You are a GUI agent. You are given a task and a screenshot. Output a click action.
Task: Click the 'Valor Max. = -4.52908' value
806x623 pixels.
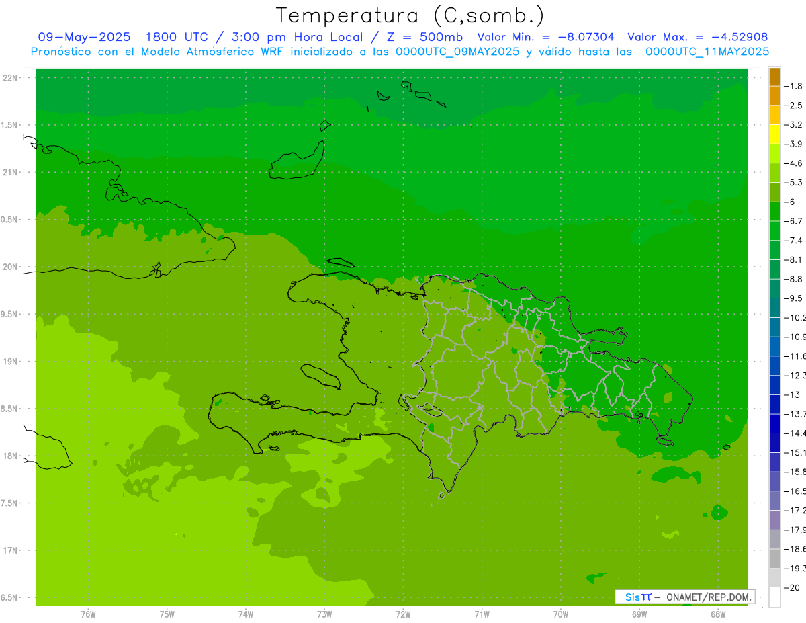[697, 37]
